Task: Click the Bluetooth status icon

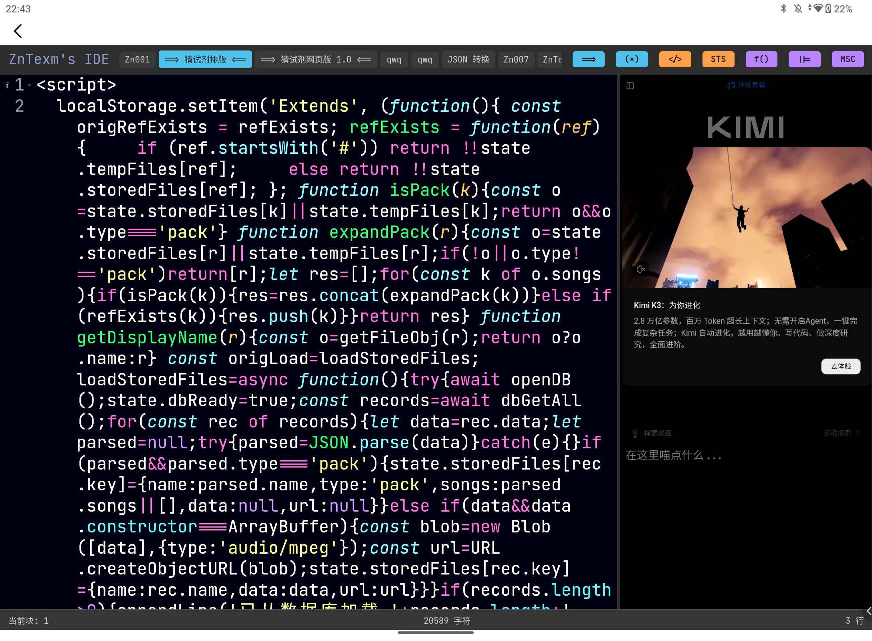Action: (x=783, y=8)
